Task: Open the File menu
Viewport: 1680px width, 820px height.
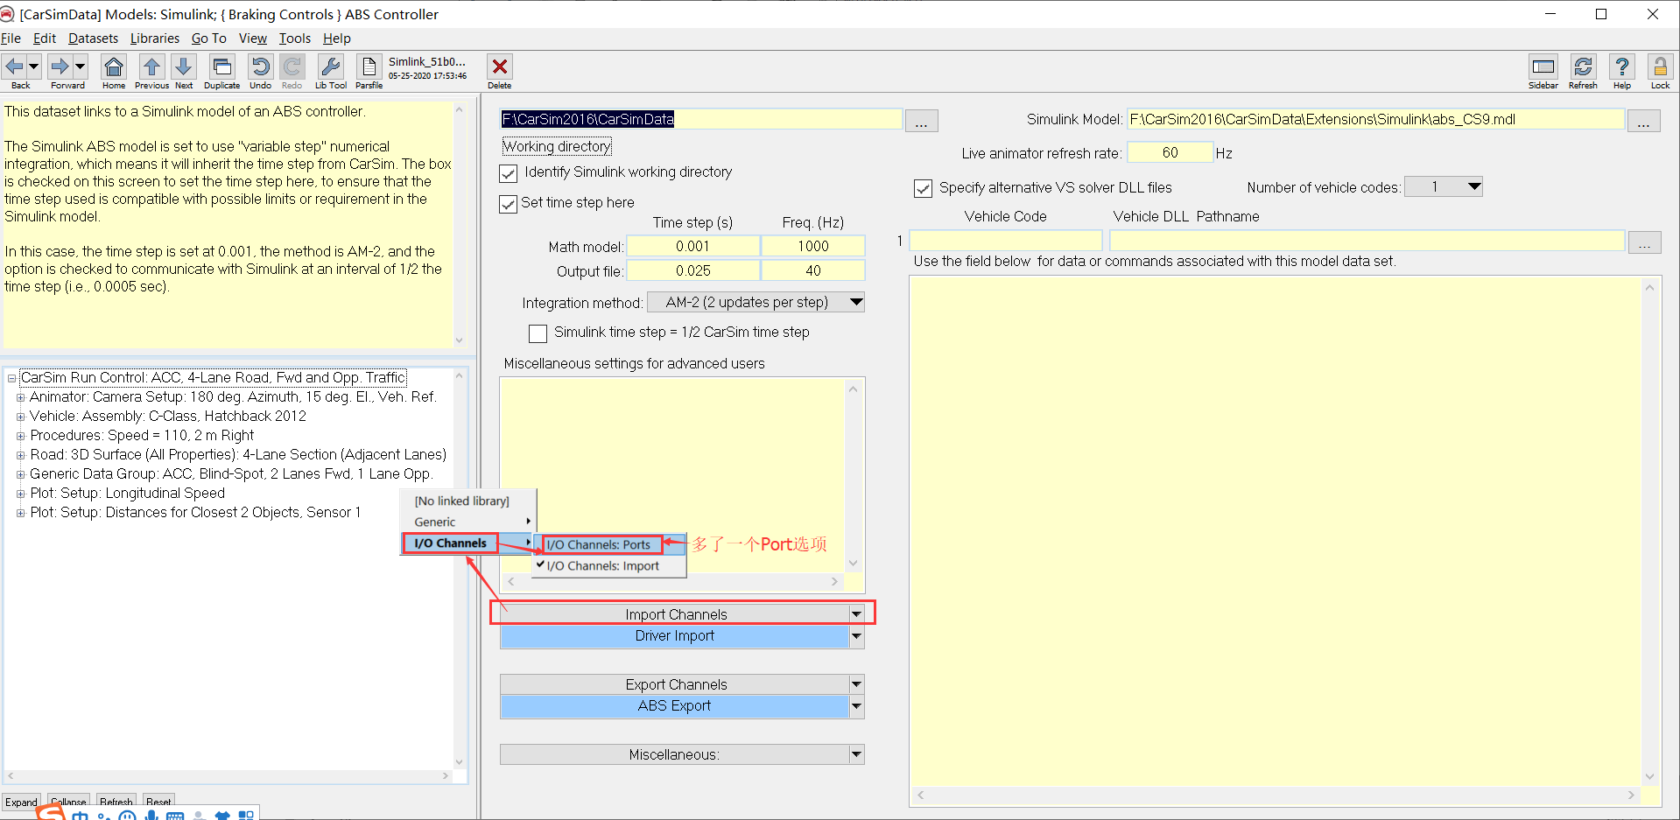Action: click(x=11, y=39)
